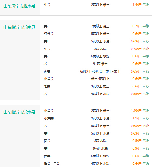
Task: Click the 6两以上~6两以上 带土~带土 specification
Action: (100, 72)
